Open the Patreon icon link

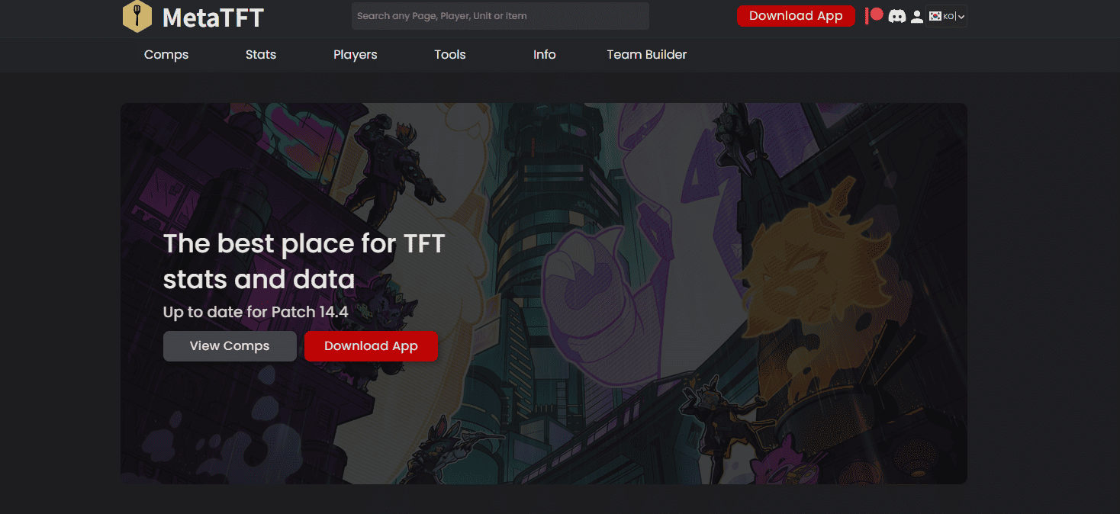coord(874,15)
